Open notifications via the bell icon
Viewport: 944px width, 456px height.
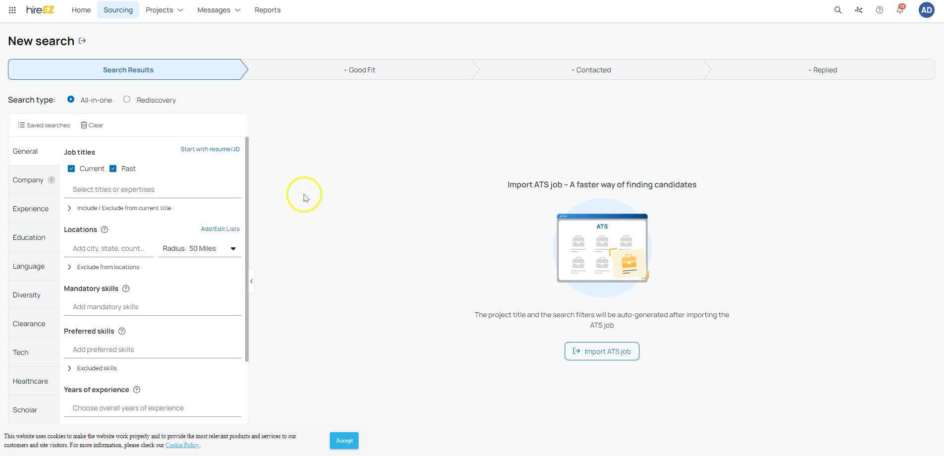tap(900, 10)
